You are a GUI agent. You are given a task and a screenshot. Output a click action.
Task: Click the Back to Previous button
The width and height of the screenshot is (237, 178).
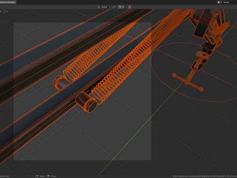(x=8, y=2)
